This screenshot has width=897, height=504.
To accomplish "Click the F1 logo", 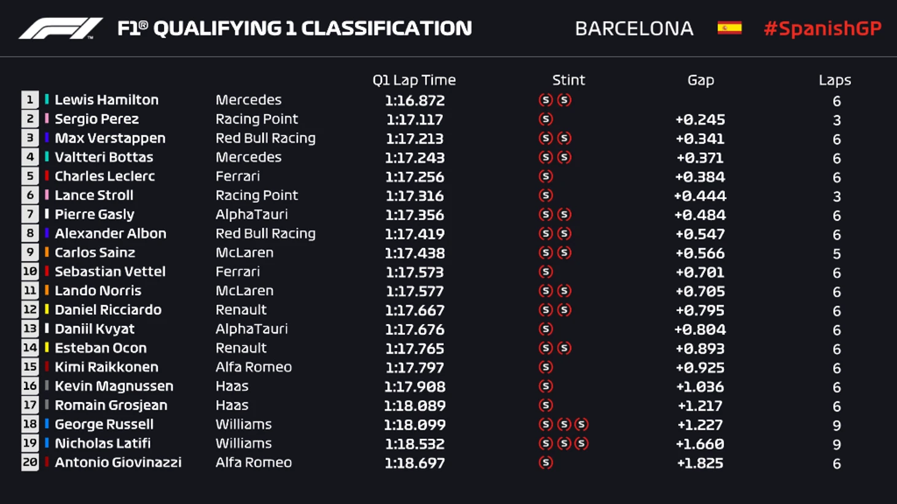I will click(60, 28).
